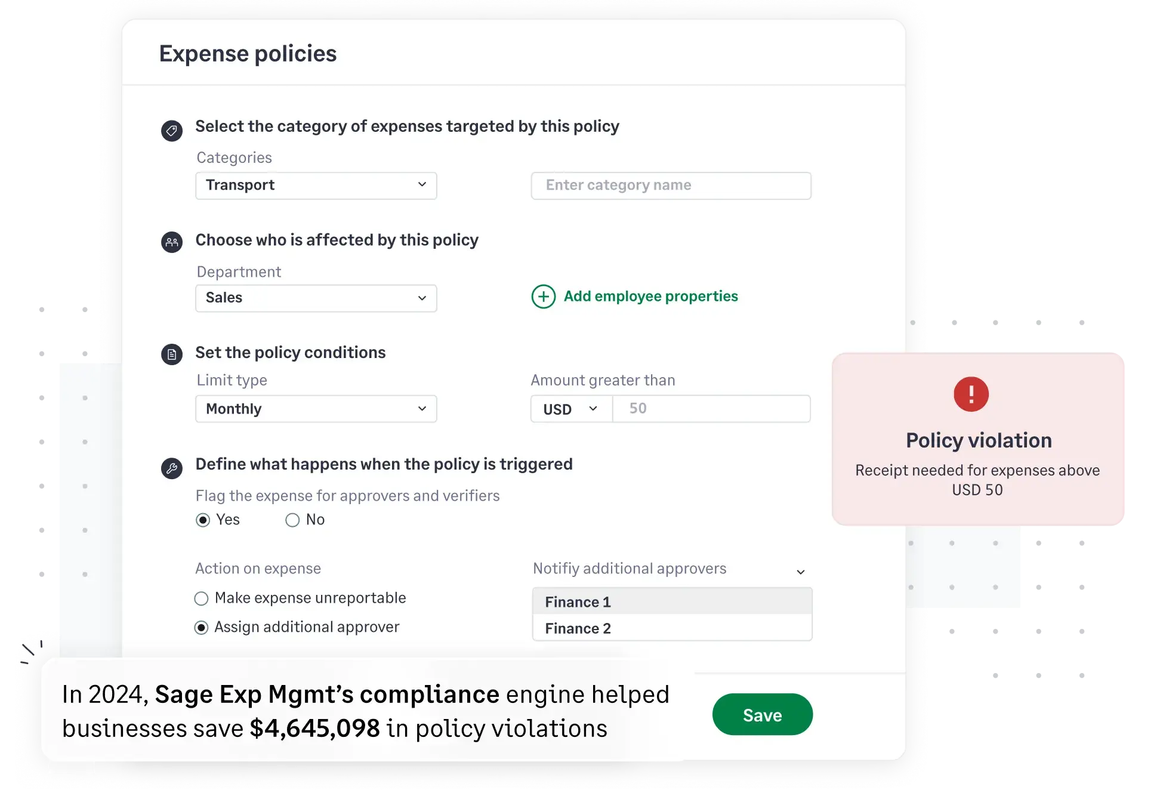Select Finance 2 as approver
The height and width of the screenshot is (793, 1160).
tap(671, 628)
